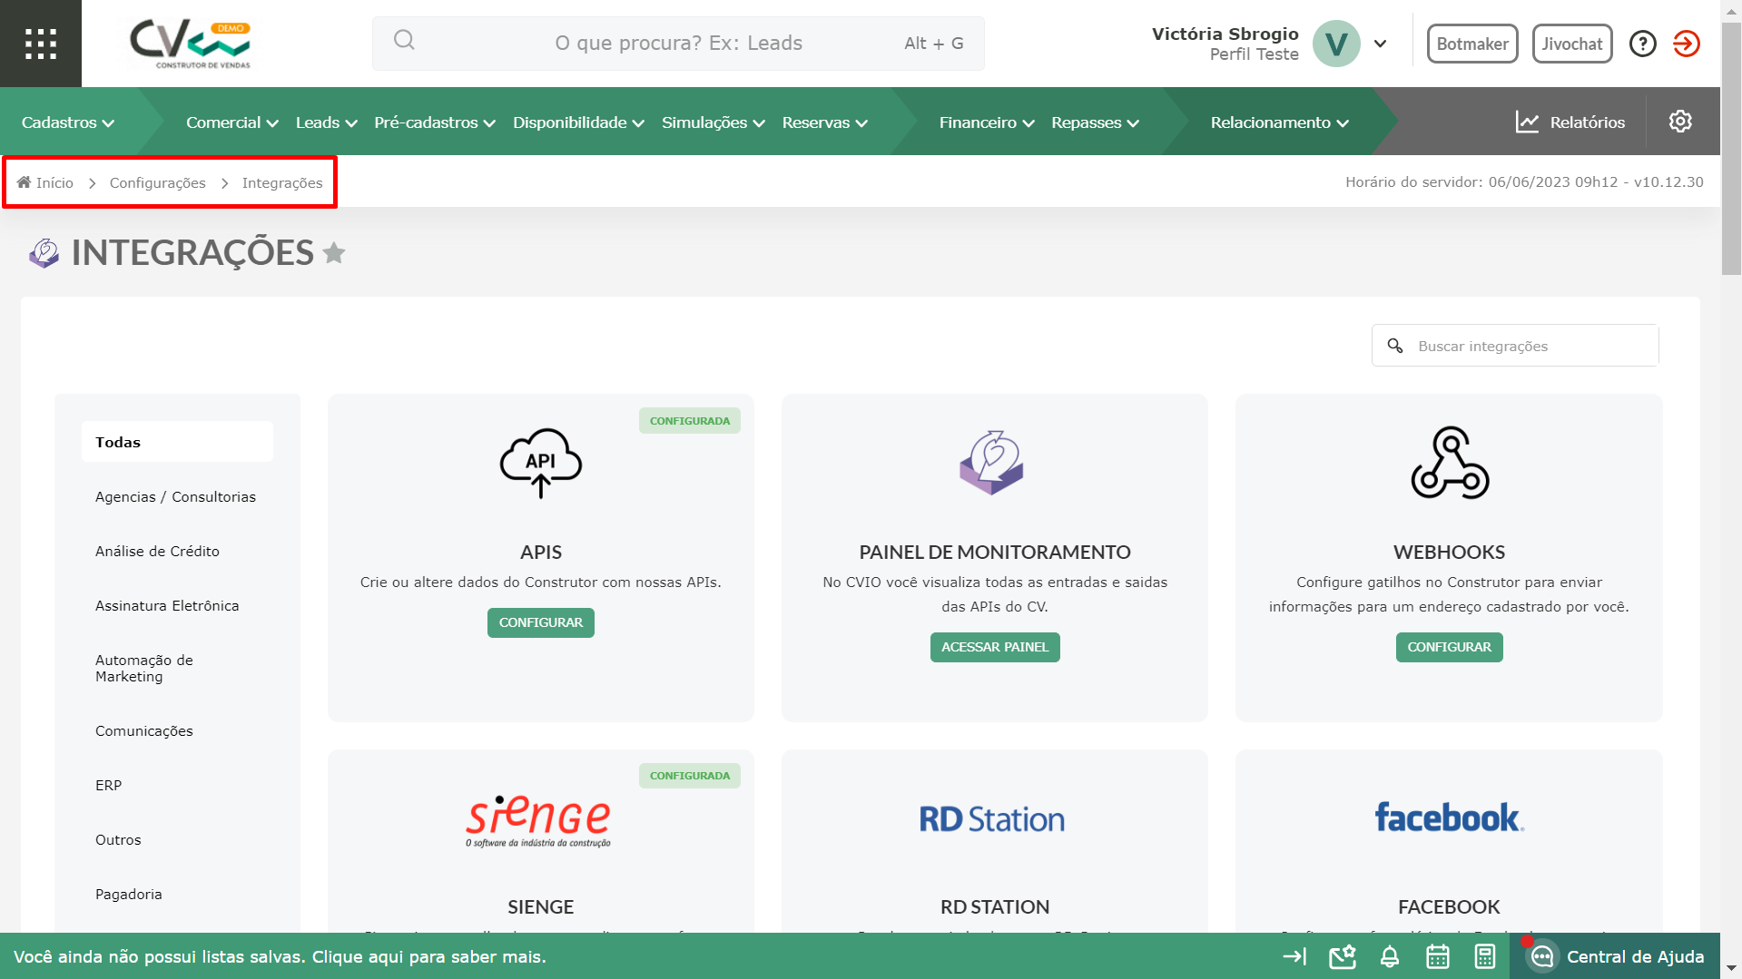Click the RD Station logo
This screenshot has height=979, width=1742.
pos(992,819)
